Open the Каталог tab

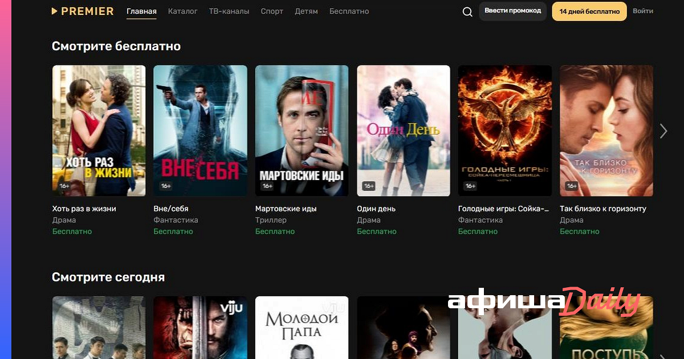(183, 11)
